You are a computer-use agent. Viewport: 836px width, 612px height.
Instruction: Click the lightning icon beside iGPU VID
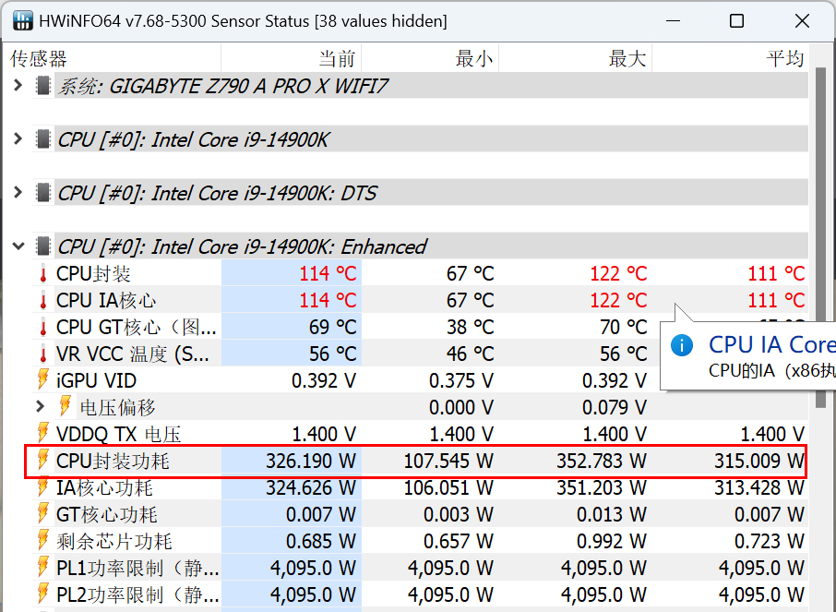click(x=42, y=380)
